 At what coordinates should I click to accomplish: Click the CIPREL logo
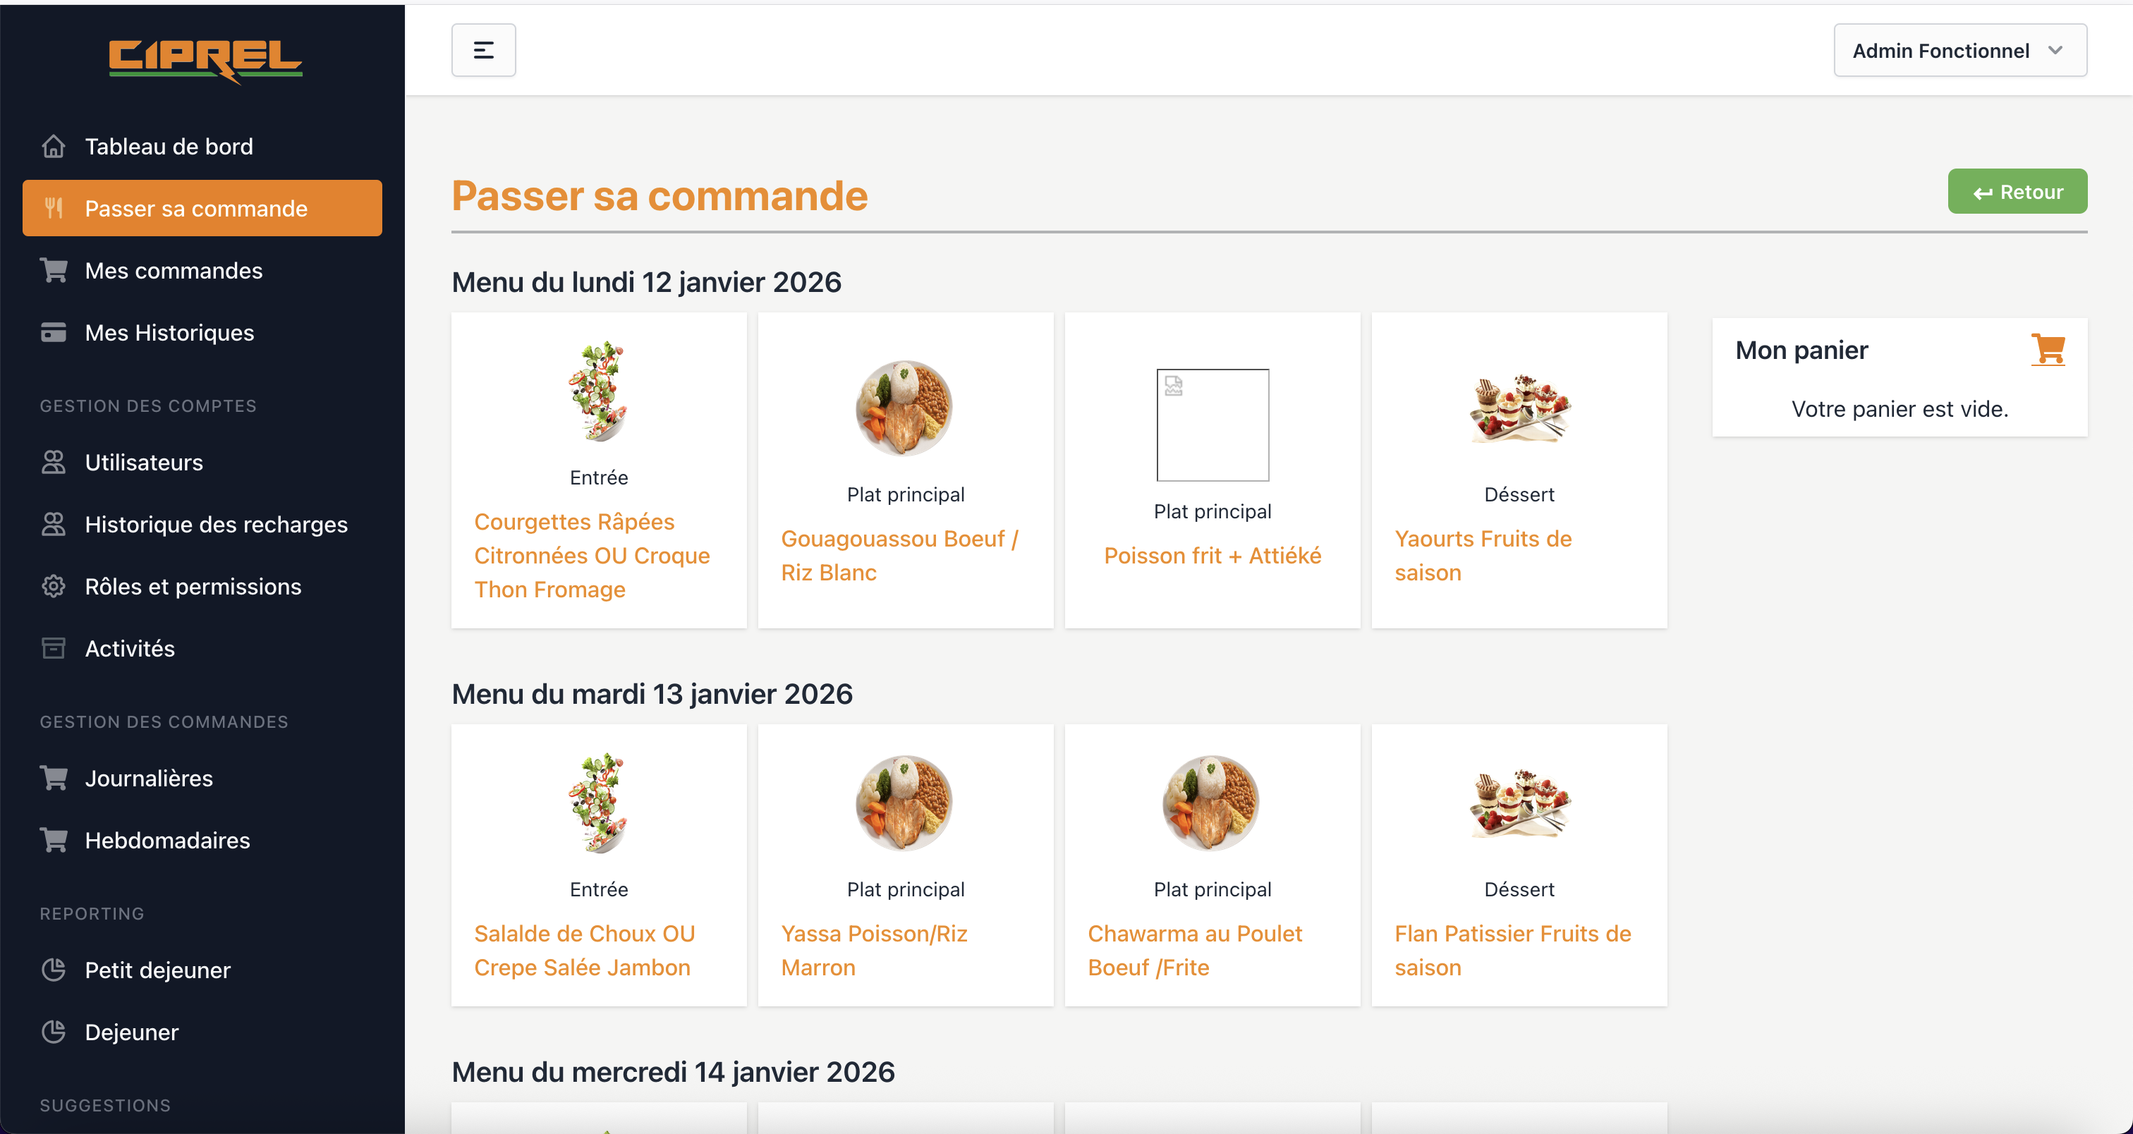[x=205, y=60]
